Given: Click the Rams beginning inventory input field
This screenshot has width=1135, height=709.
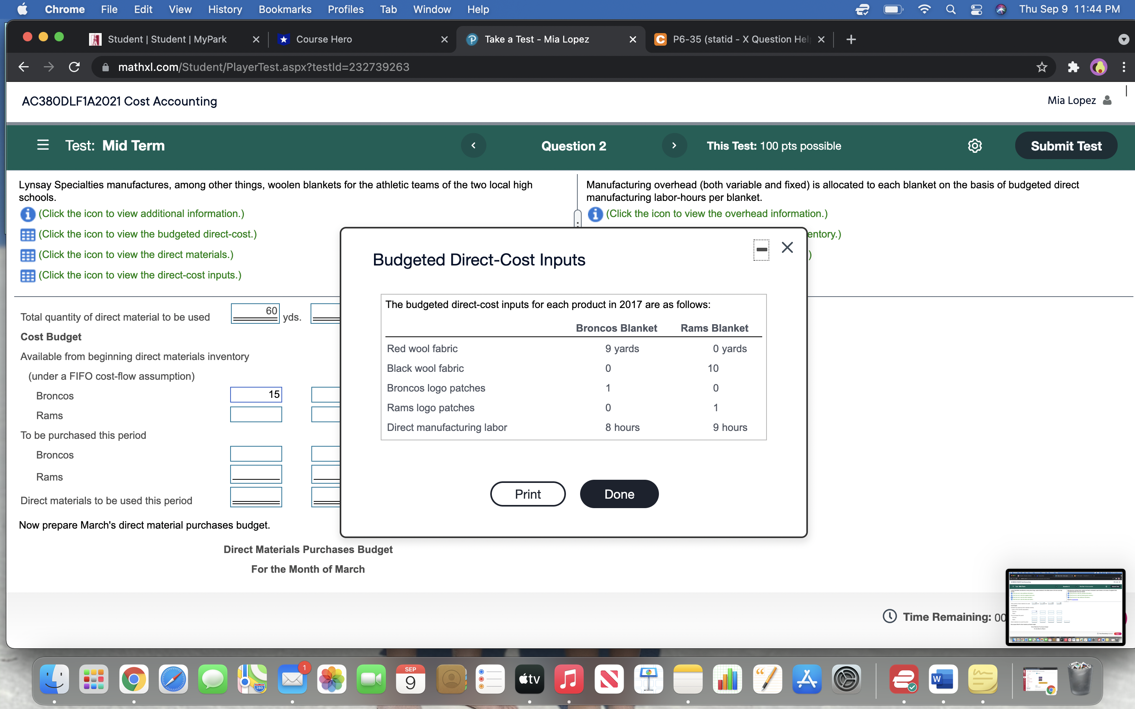Looking at the screenshot, I should point(256,415).
